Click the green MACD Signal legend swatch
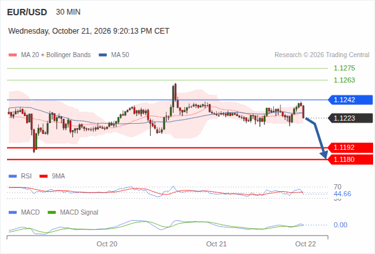This screenshot has width=375, height=254. 51,213
